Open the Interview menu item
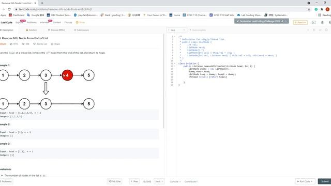The height and width of the screenshot is (186, 331). [x=44, y=22]
